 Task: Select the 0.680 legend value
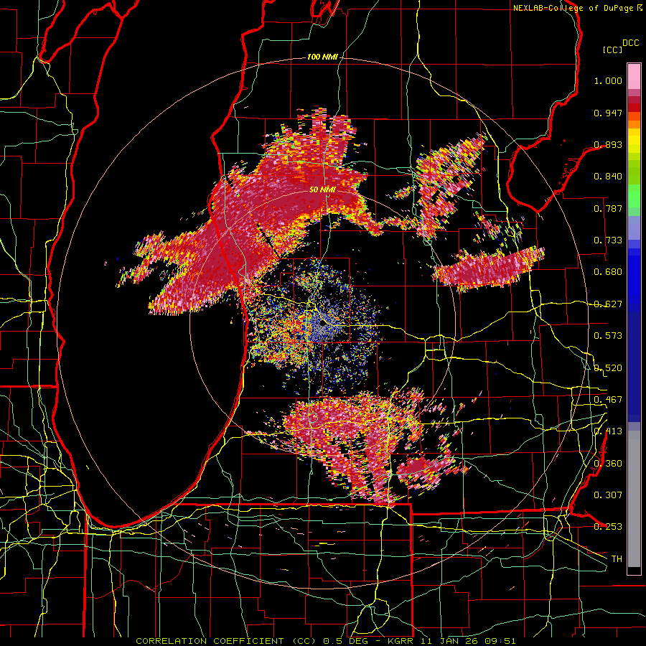pos(608,272)
